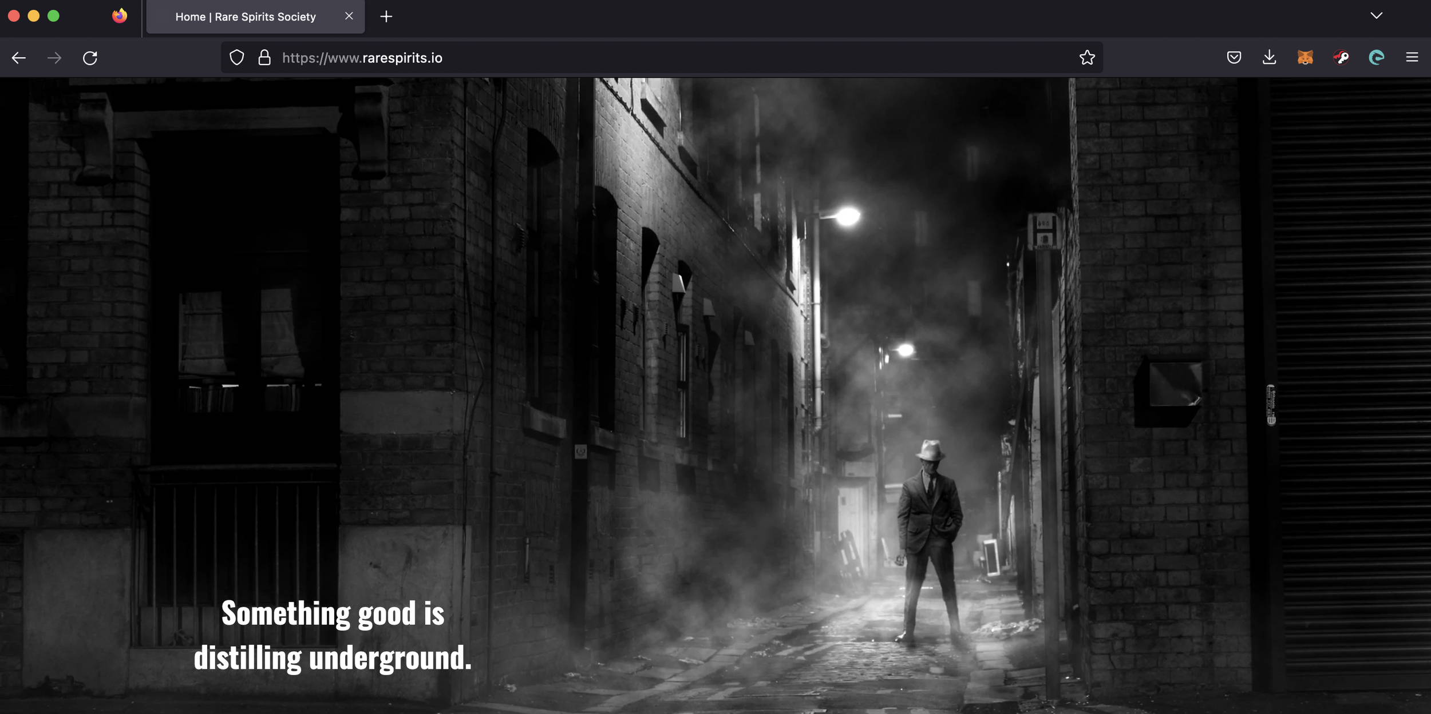Open a new tab with plus button

point(386,17)
